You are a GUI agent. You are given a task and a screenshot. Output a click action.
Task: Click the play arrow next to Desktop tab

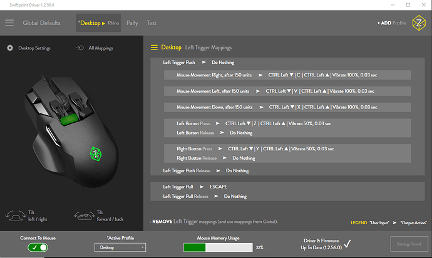click(103, 23)
